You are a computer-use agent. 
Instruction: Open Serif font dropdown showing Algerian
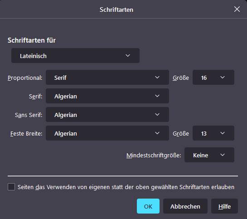107,96
